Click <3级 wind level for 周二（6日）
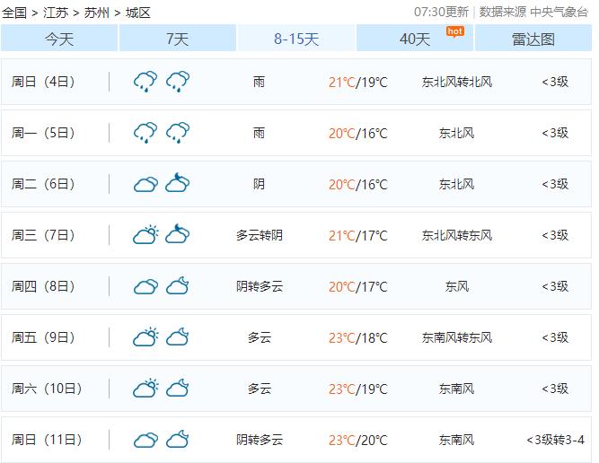This screenshot has width=599, height=463. pyautogui.click(x=555, y=184)
